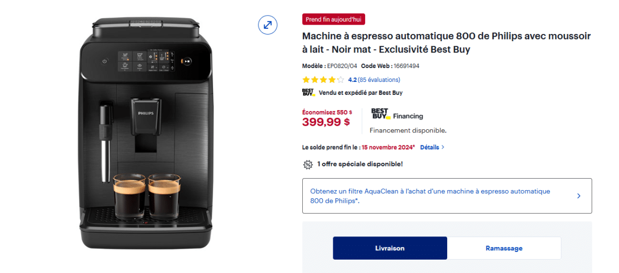619x273 pixels.
Task: Open the AquaClean filter offer text
Action: point(430,196)
